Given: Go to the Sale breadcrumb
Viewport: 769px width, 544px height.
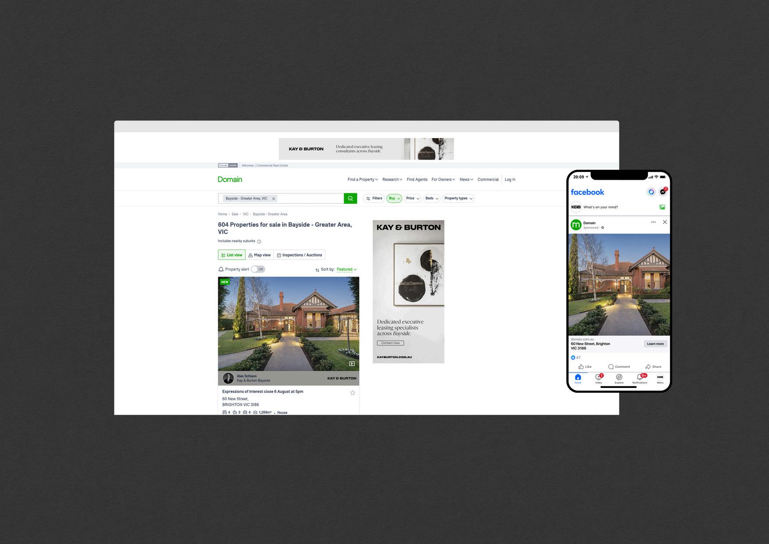Looking at the screenshot, I should [235, 214].
